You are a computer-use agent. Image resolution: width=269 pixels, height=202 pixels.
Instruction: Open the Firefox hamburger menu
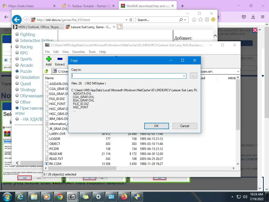pos(263,17)
